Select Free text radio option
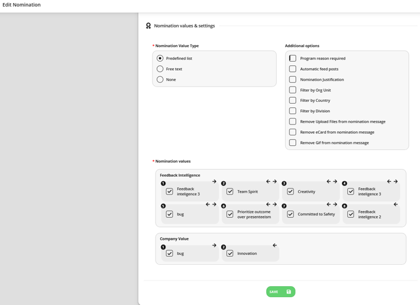The height and width of the screenshot is (305, 420). click(x=160, y=69)
